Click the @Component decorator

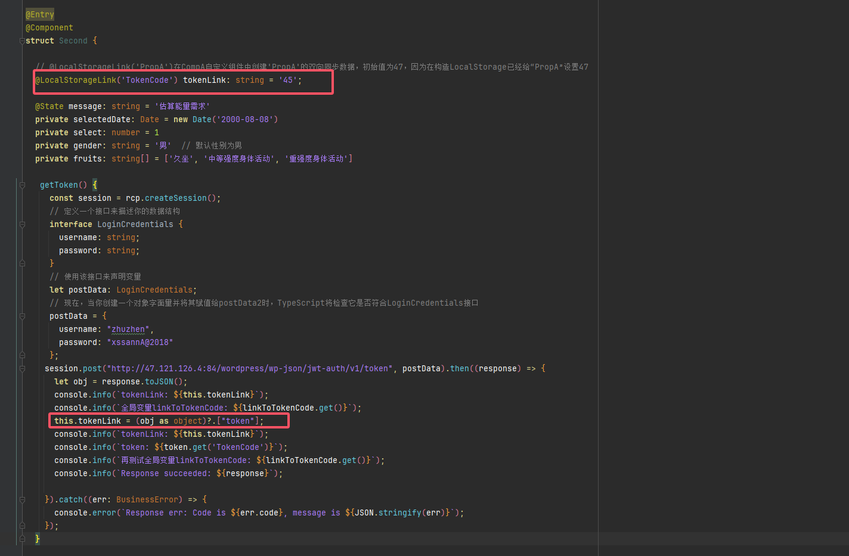[x=49, y=27]
